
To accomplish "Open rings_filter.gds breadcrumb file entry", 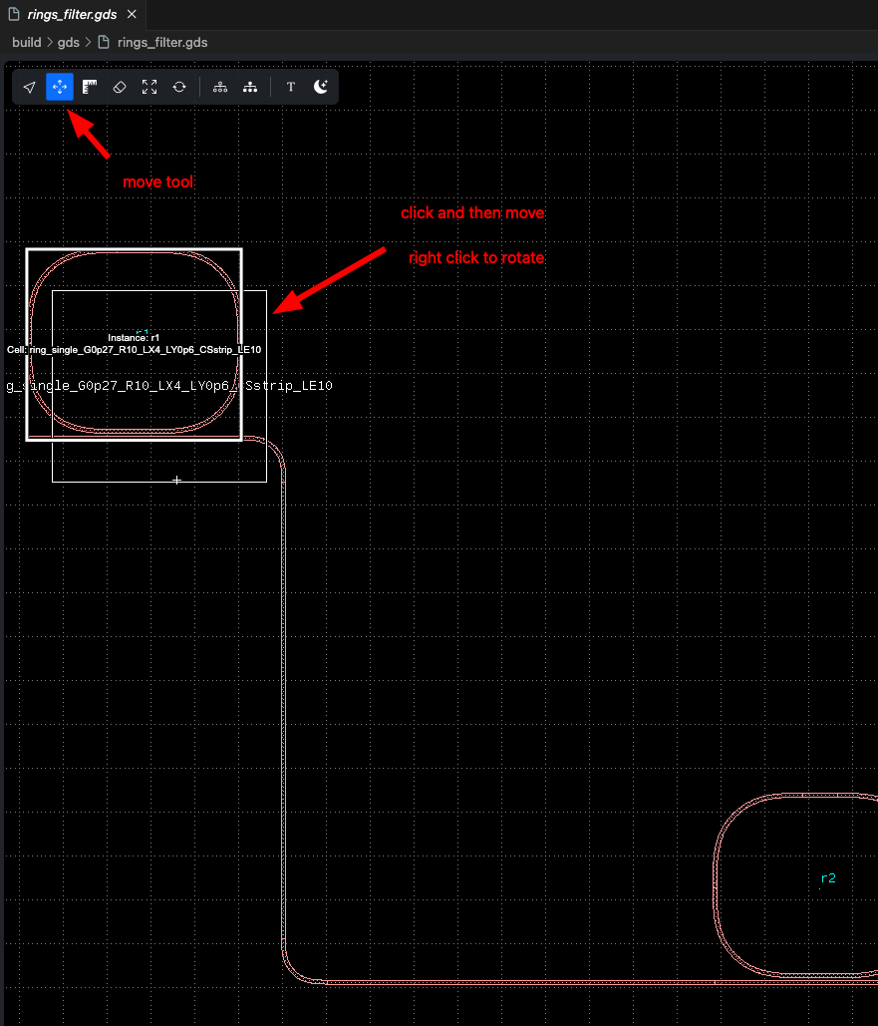I will pyautogui.click(x=161, y=43).
